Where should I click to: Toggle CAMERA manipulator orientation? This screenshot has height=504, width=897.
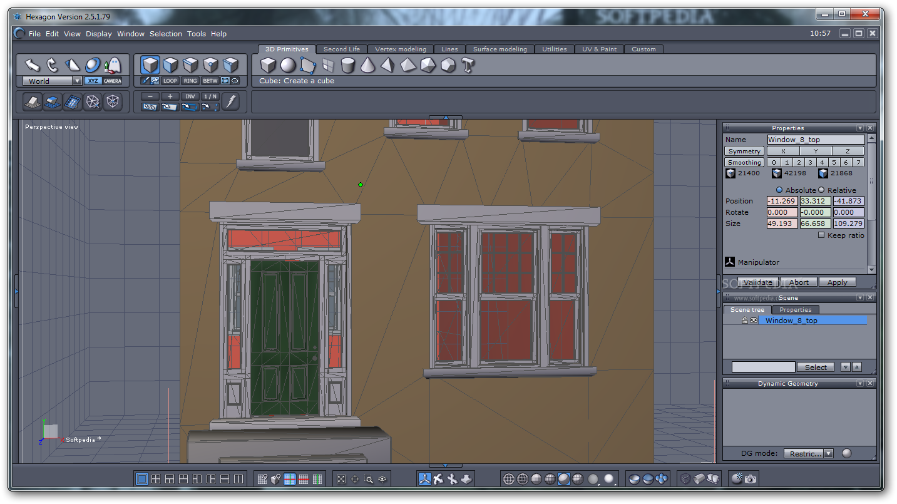113,81
